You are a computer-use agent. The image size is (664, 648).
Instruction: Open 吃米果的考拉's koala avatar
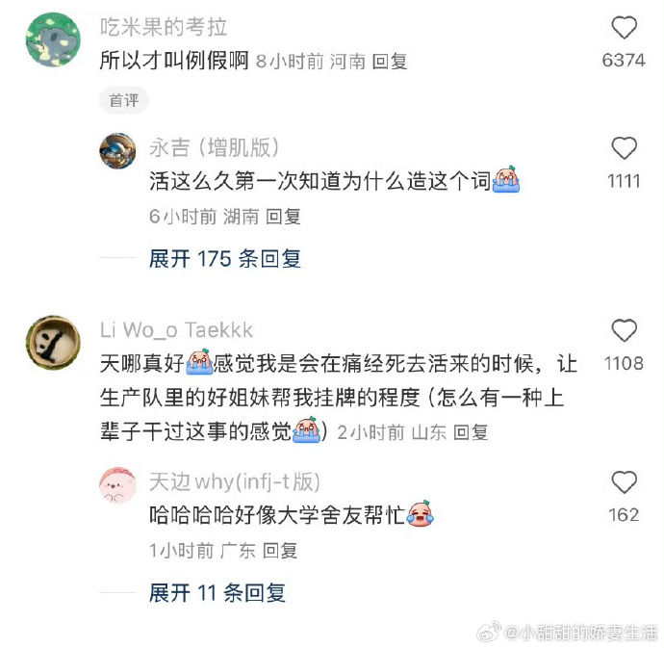[x=53, y=39]
